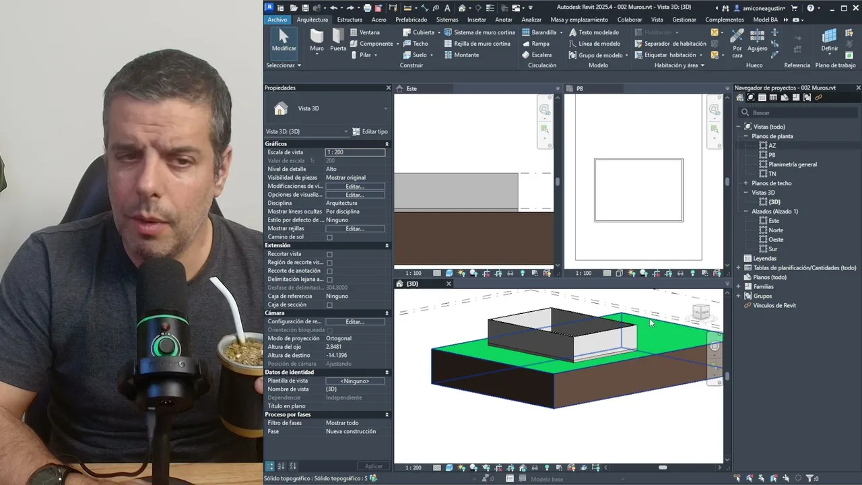This screenshot has width=862, height=485.
Task: Click the Por cara opening tool
Action: coord(737,43)
